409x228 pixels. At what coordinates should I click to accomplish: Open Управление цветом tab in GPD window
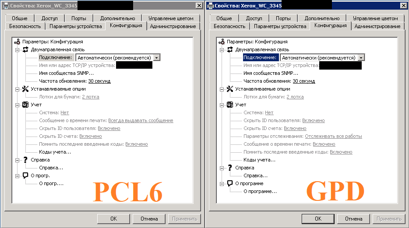375,18
